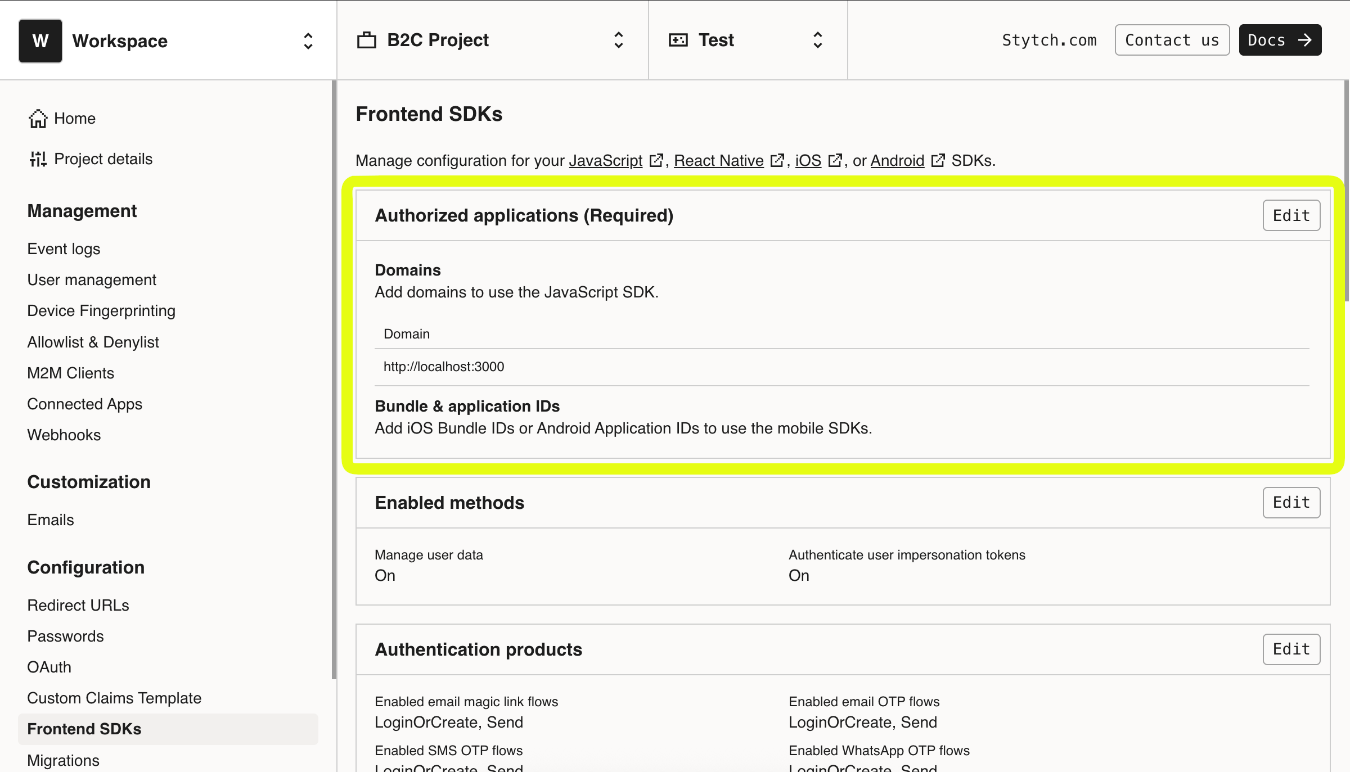Edit Authentication products section

1291,649
